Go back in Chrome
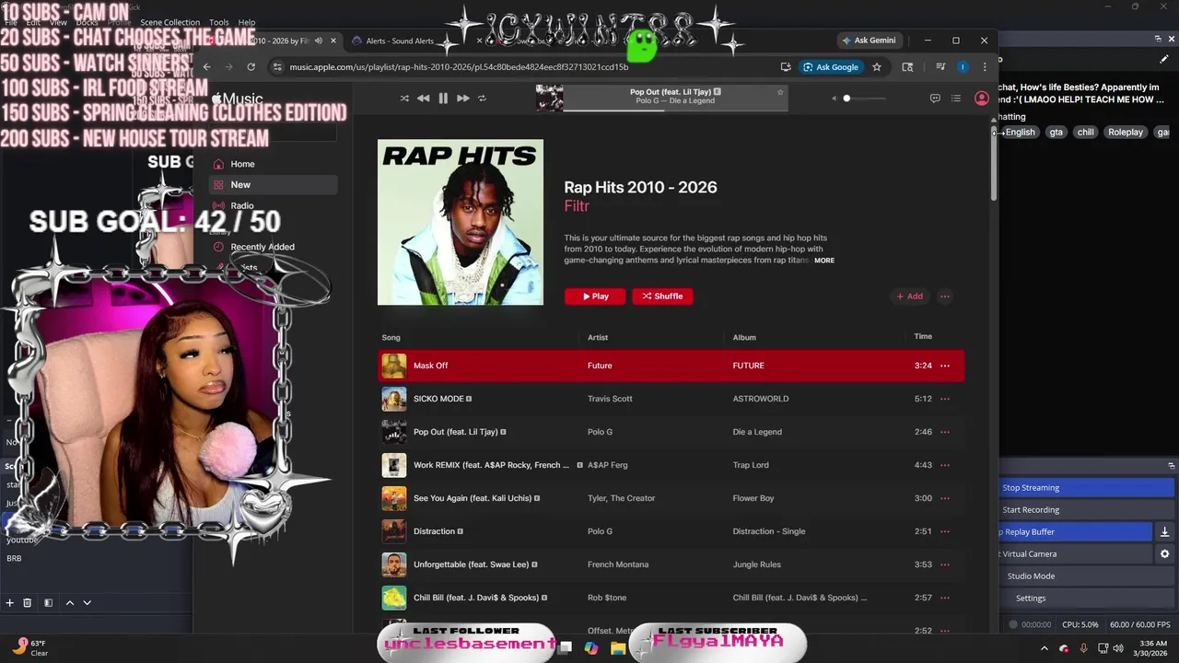This screenshot has width=1179, height=663. coord(206,66)
